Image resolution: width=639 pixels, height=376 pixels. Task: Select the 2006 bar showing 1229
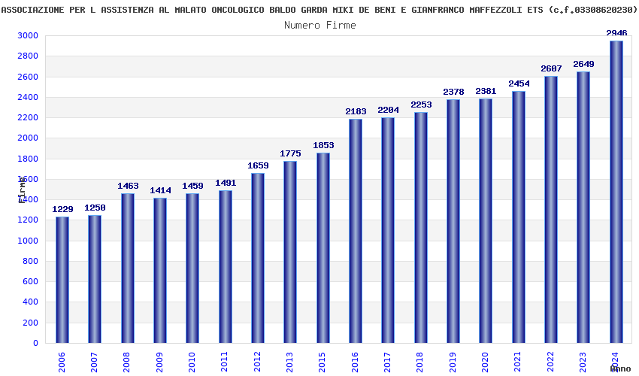tap(62, 280)
